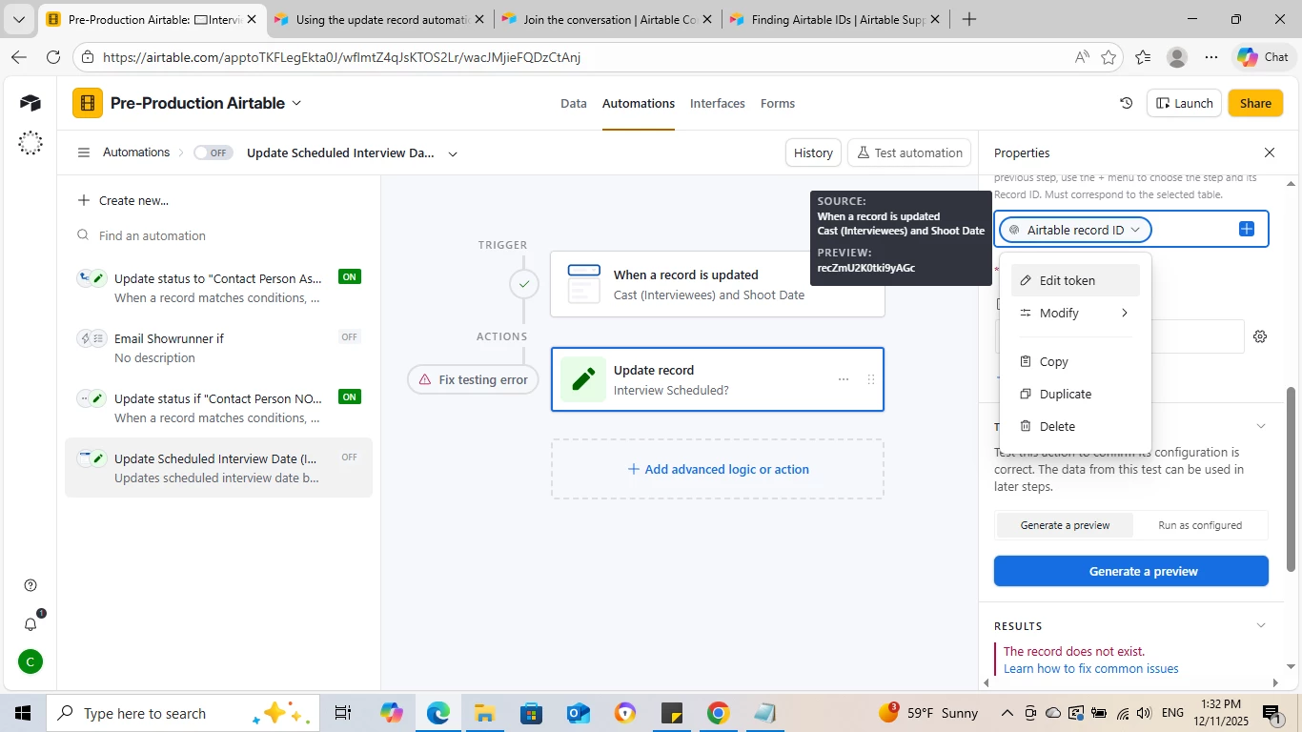The image size is (1302, 732).
Task: Toggle OFF badge for Update Scheduled Interview Date
Action: click(350, 457)
